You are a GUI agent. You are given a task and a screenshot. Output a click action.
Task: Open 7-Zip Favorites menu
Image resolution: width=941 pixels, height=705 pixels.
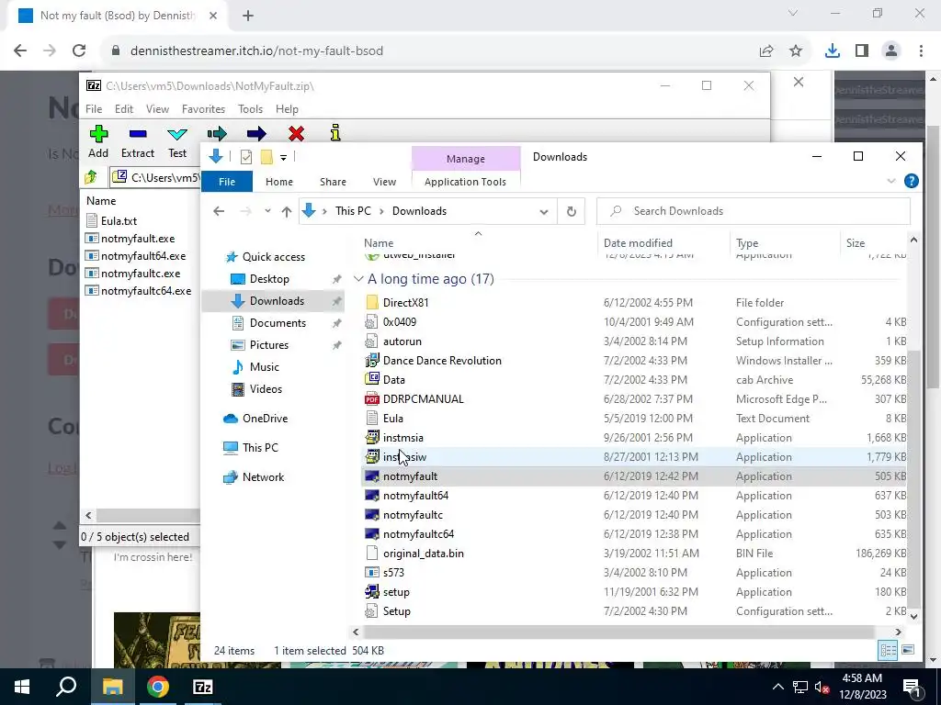pyautogui.click(x=203, y=109)
